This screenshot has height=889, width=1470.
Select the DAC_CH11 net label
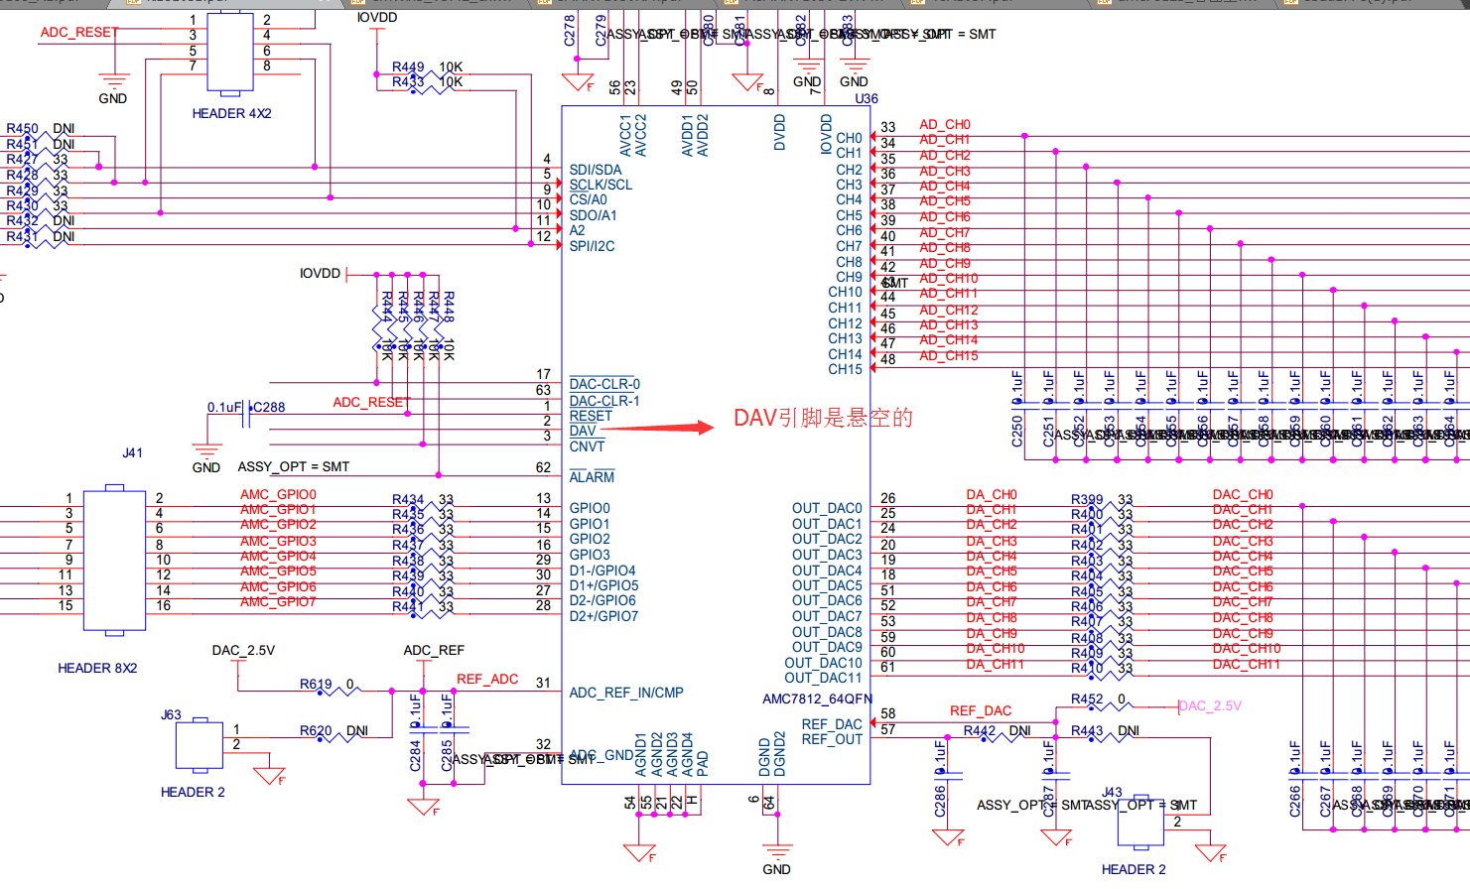coord(1247,665)
